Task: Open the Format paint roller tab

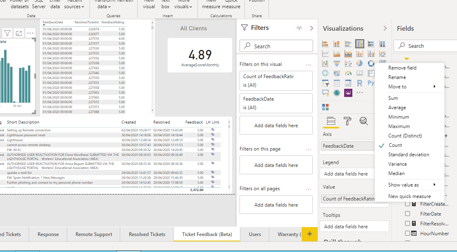Action: tap(347, 121)
